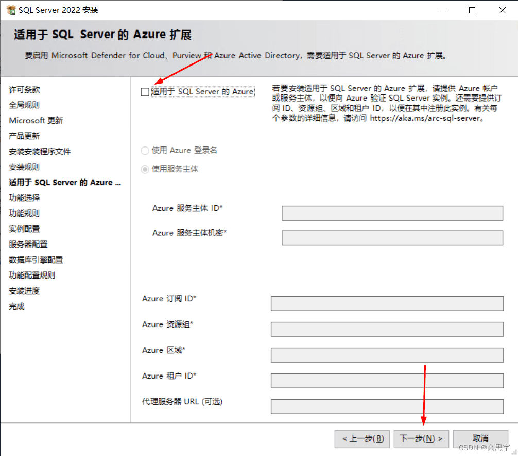Select '产品更新' in the step list

[x=24, y=136]
